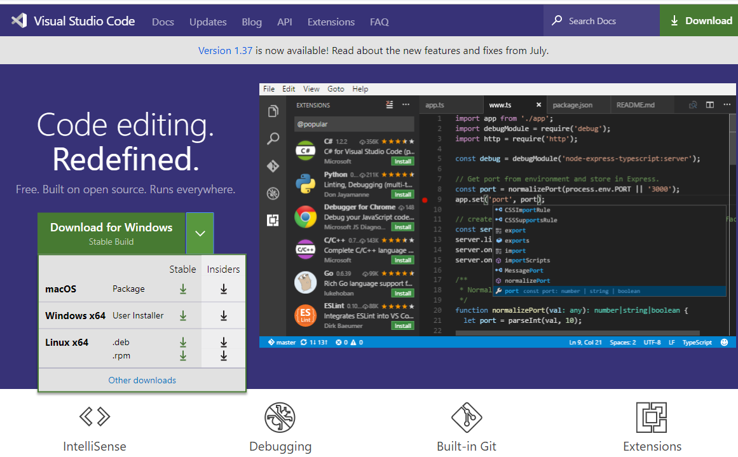Open the Extensions panel (...) menu
The image size is (738, 457).
pos(406,104)
